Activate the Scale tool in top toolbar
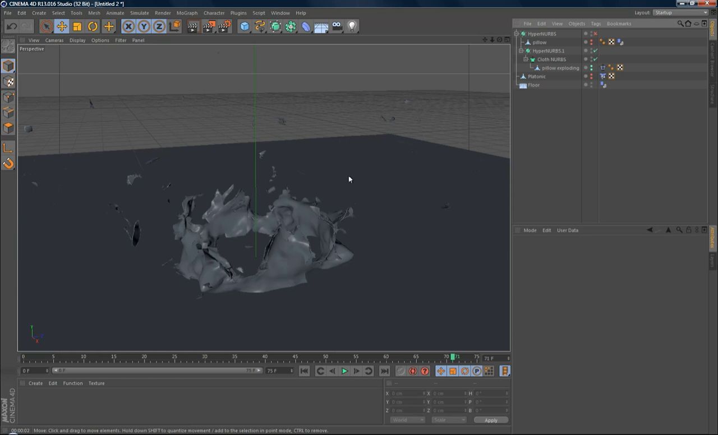 pyautogui.click(x=77, y=26)
